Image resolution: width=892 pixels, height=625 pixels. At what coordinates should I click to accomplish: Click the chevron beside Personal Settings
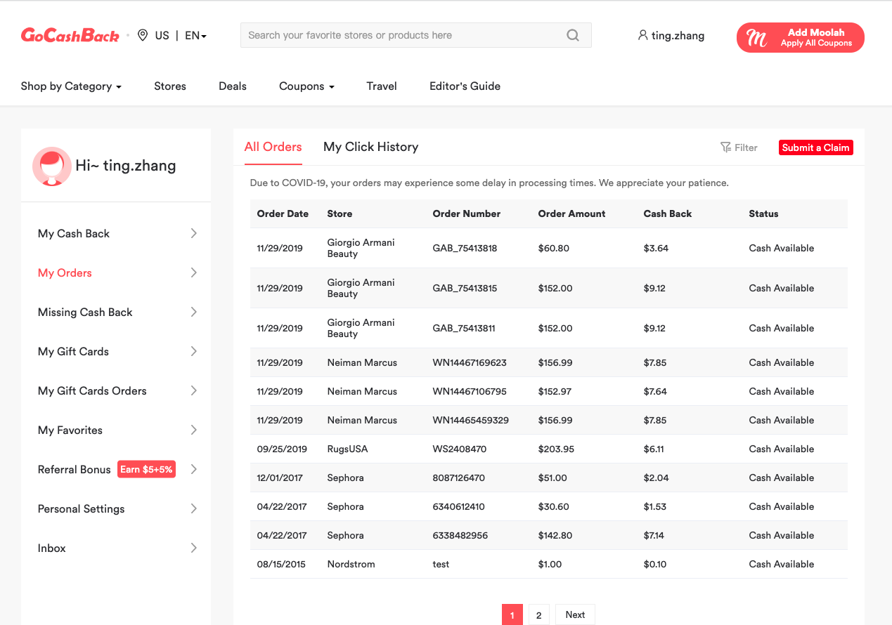[194, 508]
